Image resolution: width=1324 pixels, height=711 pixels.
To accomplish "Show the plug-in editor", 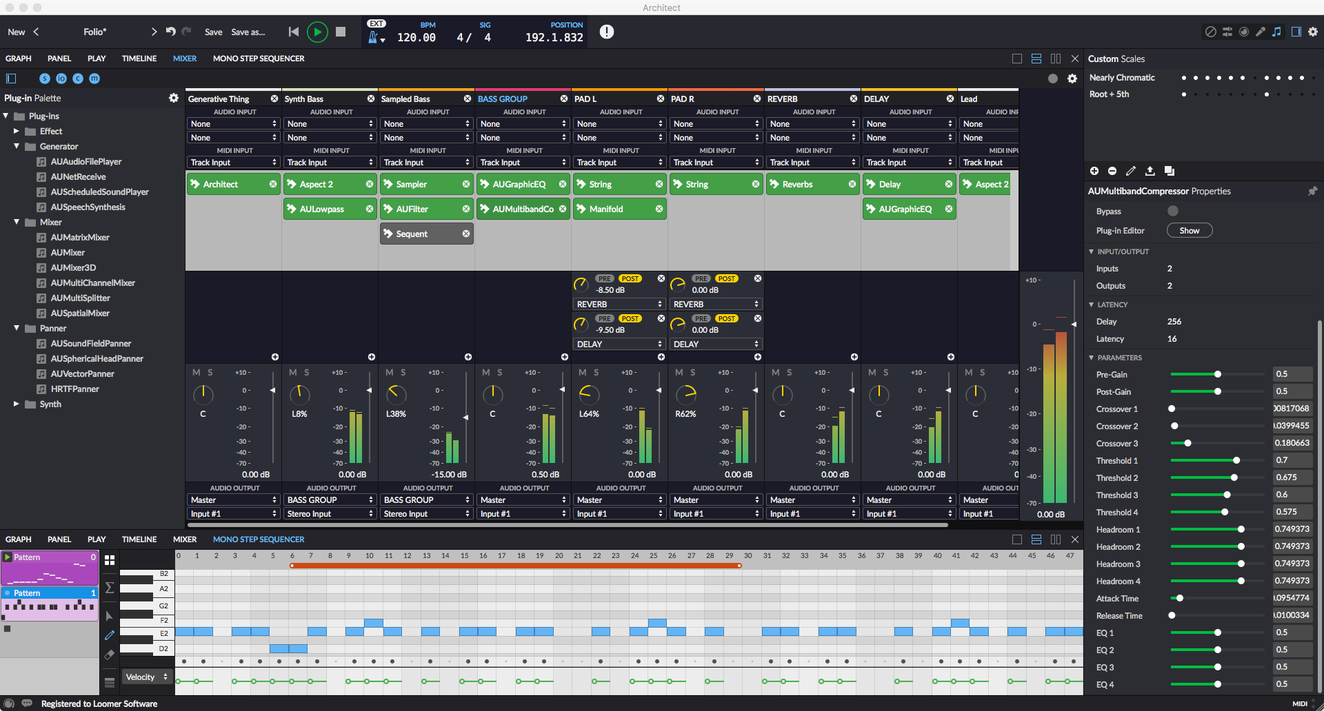I will pos(1190,231).
